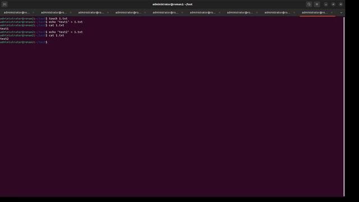The height and width of the screenshot is (202, 359).
Task: Click the "test2" output line
Action: coord(4,39)
